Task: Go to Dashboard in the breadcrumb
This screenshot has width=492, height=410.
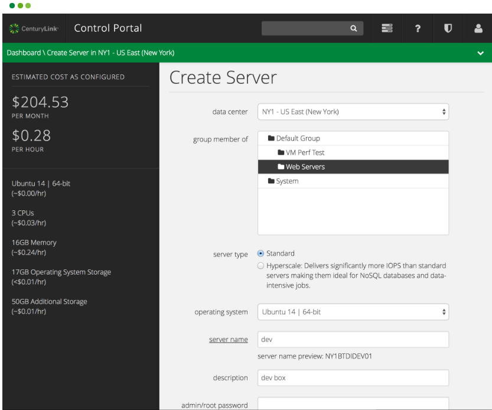Action: tap(24, 53)
